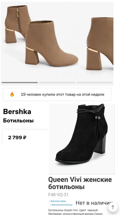Click the Ботильоны label under Bershka
This screenshot has height=215, width=121.
(18, 121)
